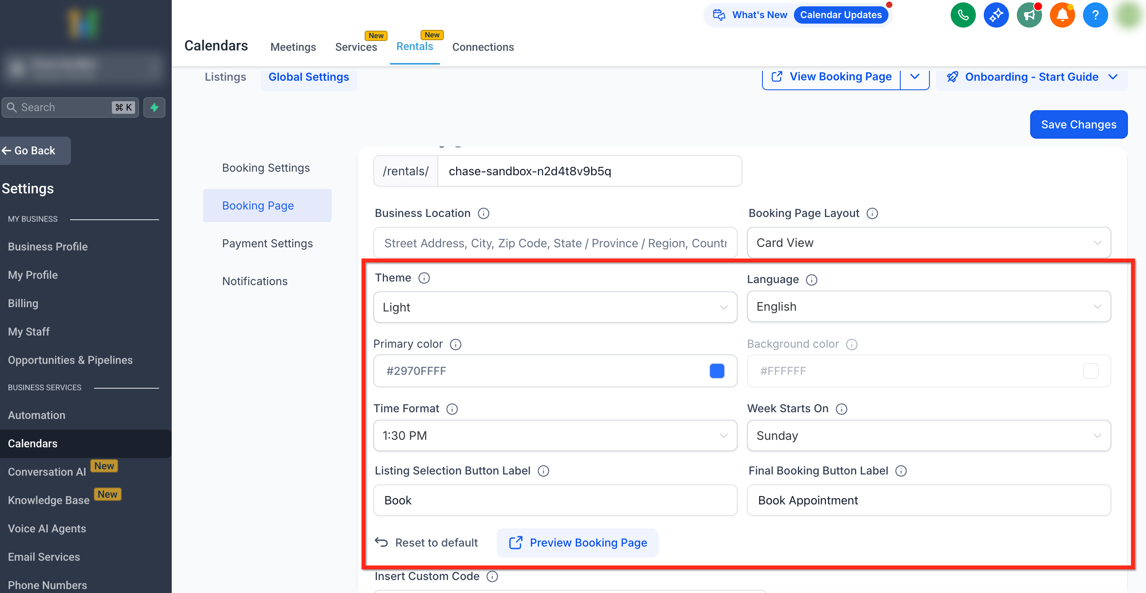This screenshot has width=1146, height=593.
Task: Open the Time Format dropdown
Action: click(x=555, y=435)
